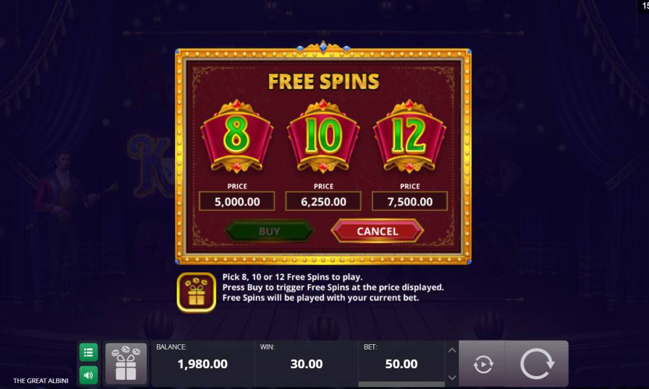
Task: Increase bet with the up arrow
Action: tap(452, 351)
